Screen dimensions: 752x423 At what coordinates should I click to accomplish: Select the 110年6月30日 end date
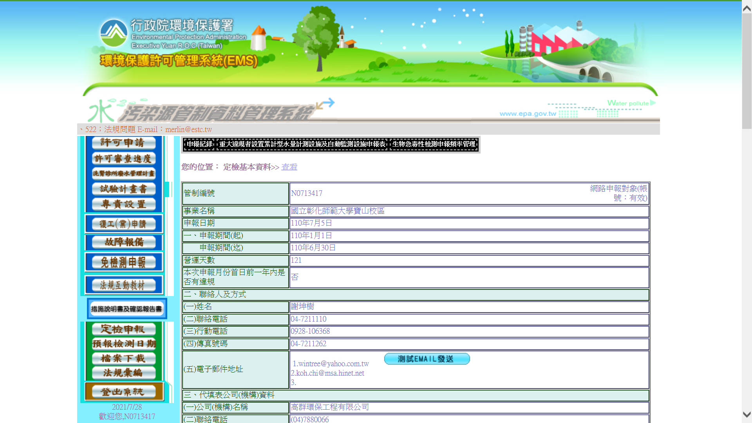pos(313,248)
